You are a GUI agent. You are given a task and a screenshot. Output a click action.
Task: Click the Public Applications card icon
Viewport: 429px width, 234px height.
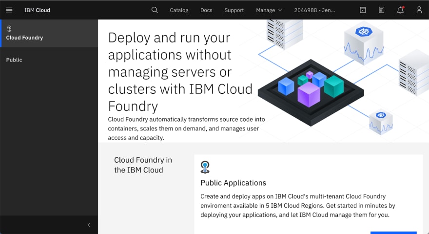coord(205,167)
